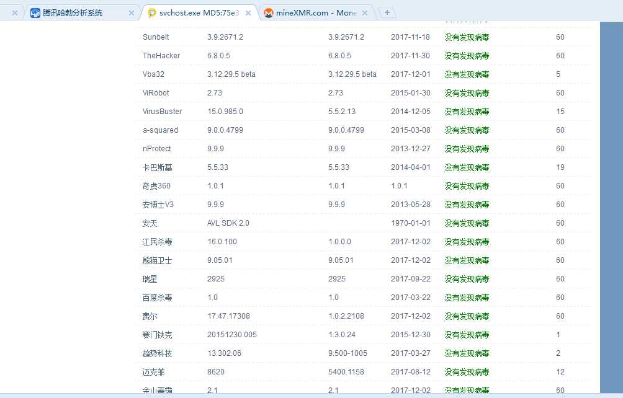Select the 迈克菲 engine name

[x=154, y=372]
